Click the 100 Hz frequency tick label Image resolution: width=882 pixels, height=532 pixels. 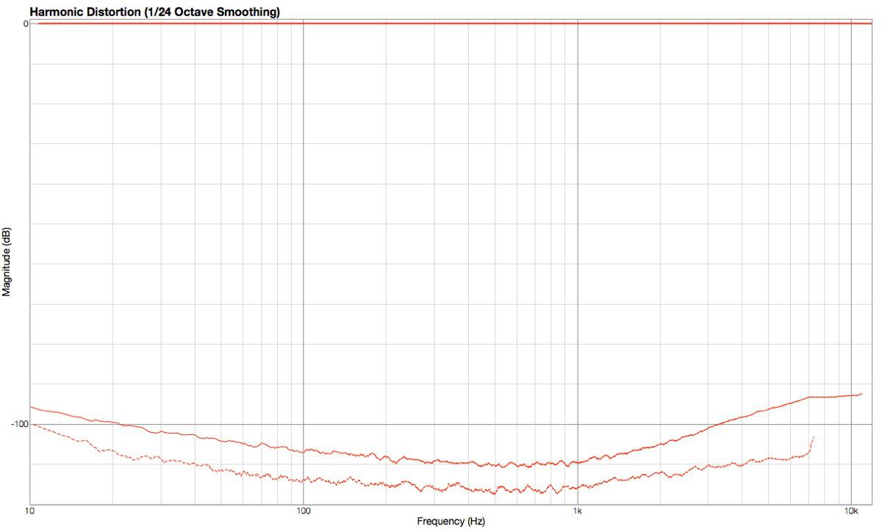[x=304, y=511]
